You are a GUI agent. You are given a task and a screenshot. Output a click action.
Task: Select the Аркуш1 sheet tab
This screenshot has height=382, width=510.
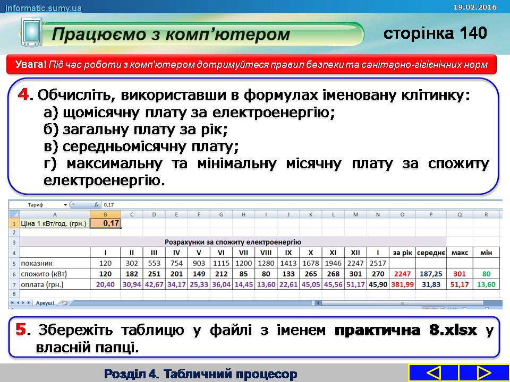pyautogui.click(x=46, y=303)
